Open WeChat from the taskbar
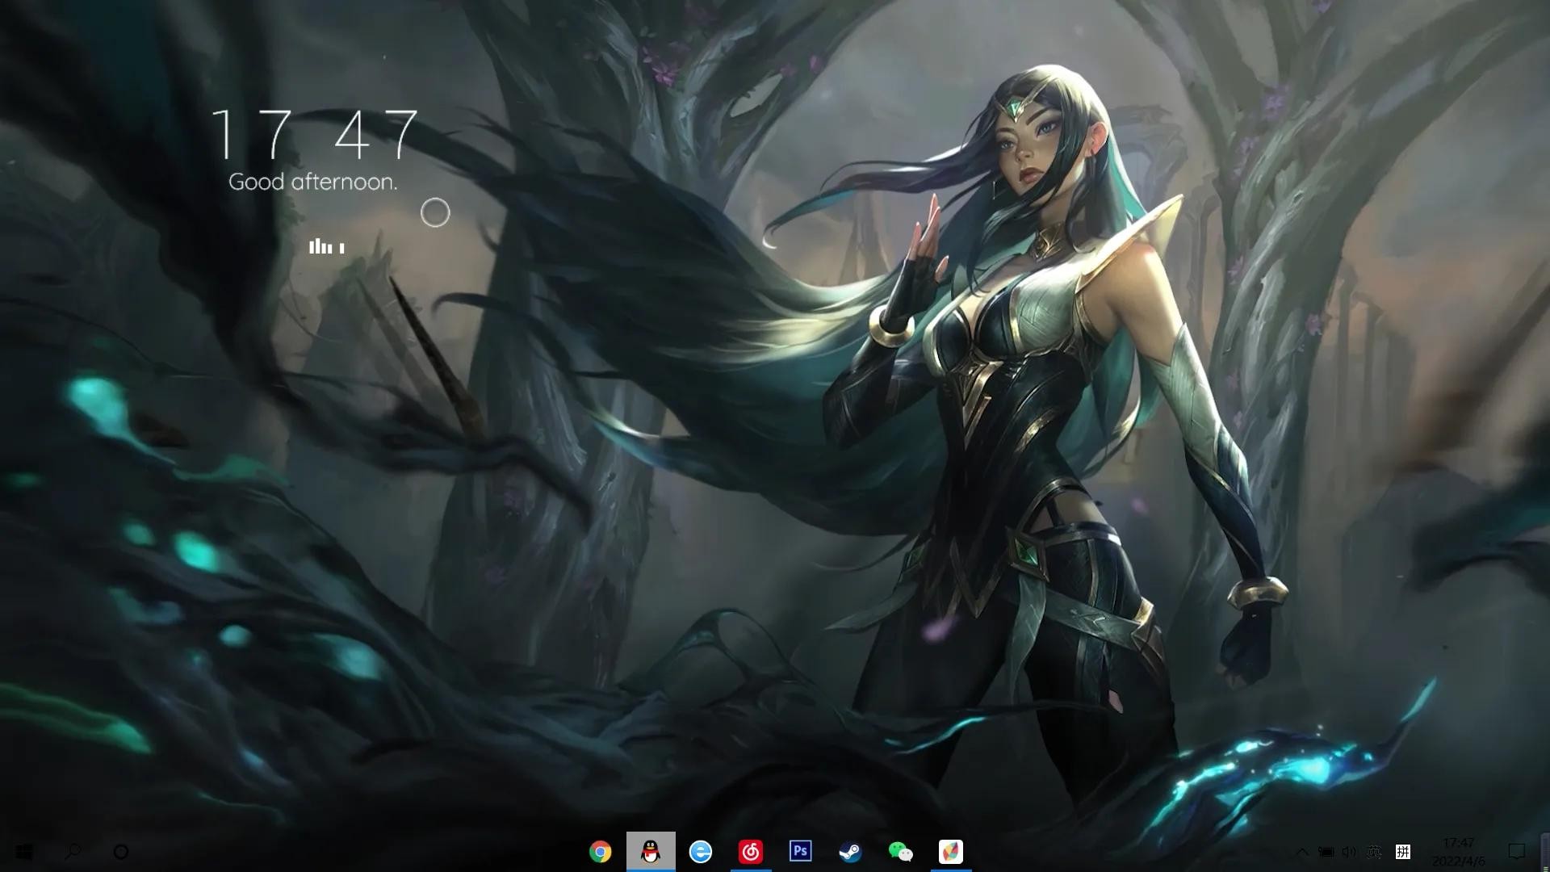Image resolution: width=1550 pixels, height=872 pixels. click(900, 852)
